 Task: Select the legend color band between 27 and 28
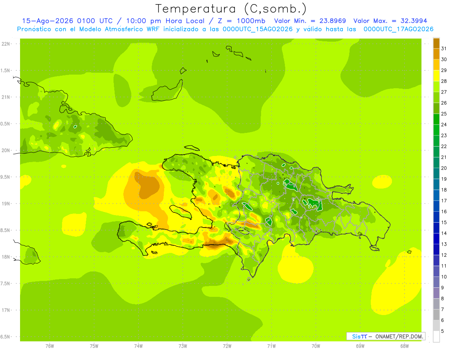(436, 86)
